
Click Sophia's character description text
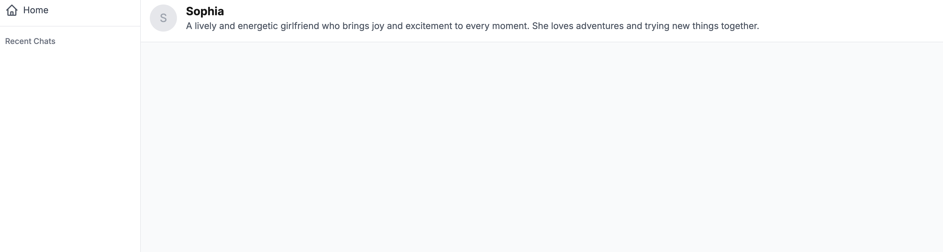point(472,26)
